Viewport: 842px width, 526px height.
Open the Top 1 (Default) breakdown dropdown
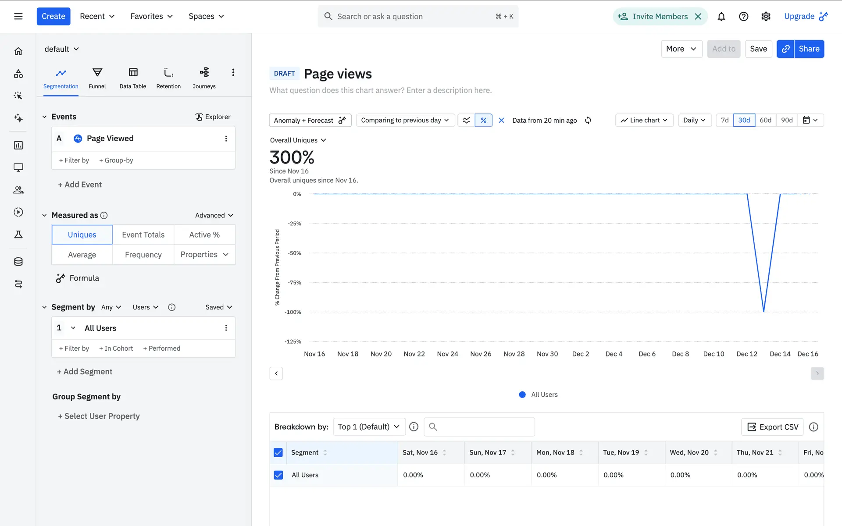coord(368,426)
